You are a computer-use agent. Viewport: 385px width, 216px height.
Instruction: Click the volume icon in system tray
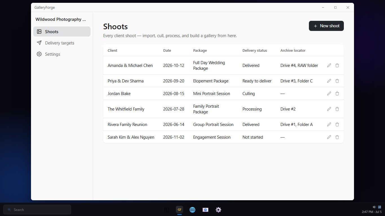tap(374, 207)
